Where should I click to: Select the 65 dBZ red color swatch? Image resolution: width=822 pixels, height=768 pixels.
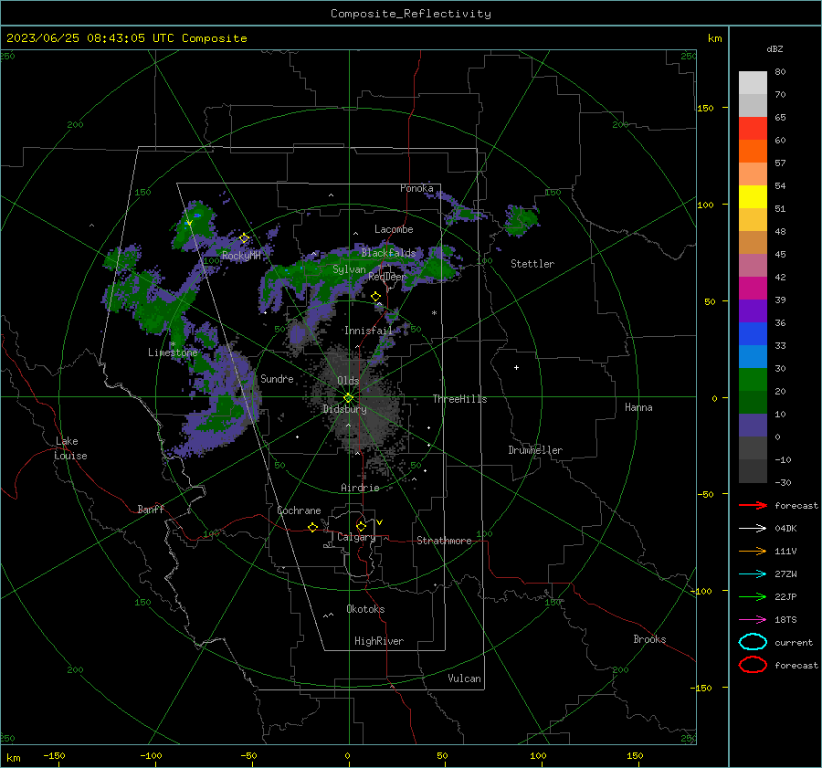(x=753, y=128)
